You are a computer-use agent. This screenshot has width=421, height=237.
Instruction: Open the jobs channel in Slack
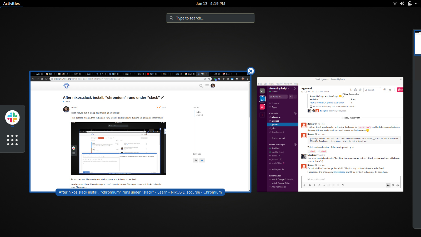click(273, 128)
